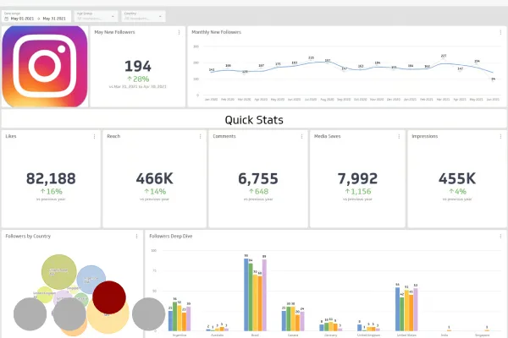Open Monthly New Followers chart options menu
This screenshot has width=508, height=338.
point(500,32)
